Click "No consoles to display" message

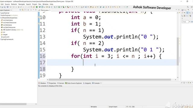point(50,86)
